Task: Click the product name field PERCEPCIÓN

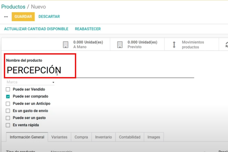Action: point(100,70)
